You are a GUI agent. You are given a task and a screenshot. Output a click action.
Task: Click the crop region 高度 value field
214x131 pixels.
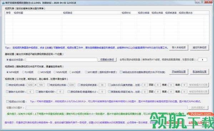tap(184, 92)
